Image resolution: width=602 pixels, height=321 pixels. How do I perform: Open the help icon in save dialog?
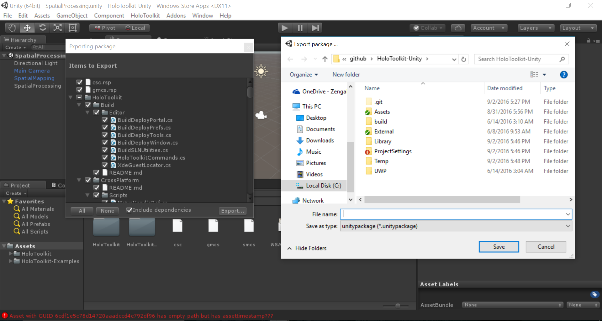pyautogui.click(x=563, y=75)
